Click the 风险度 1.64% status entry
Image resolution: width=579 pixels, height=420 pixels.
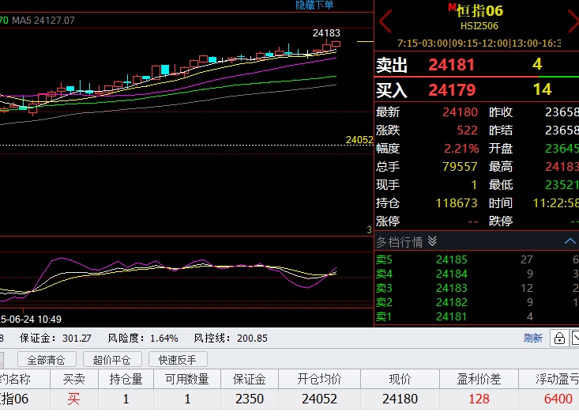[x=143, y=339]
